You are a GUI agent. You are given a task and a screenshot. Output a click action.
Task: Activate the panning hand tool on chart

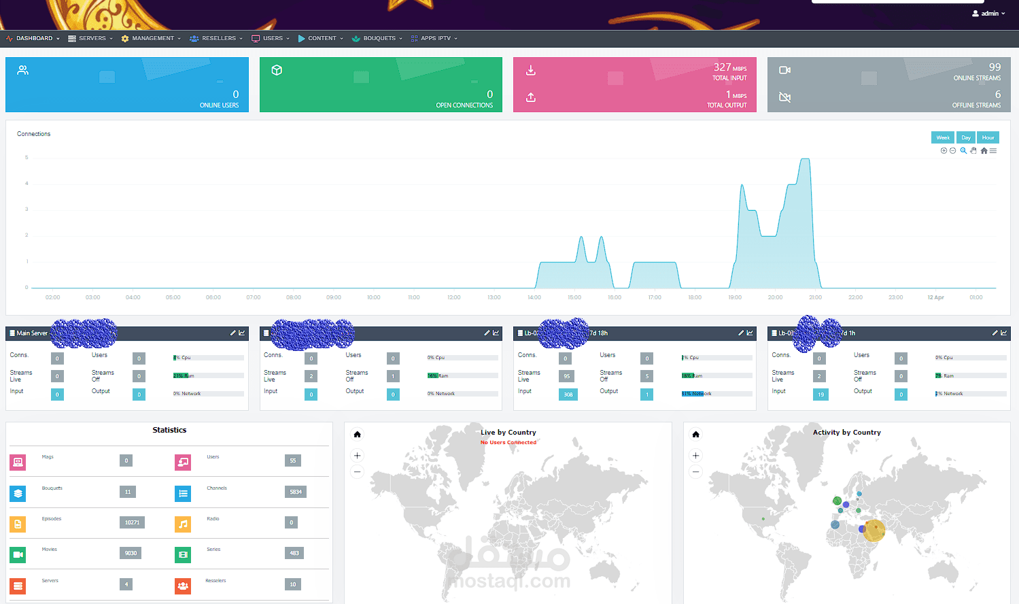[x=973, y=150]
